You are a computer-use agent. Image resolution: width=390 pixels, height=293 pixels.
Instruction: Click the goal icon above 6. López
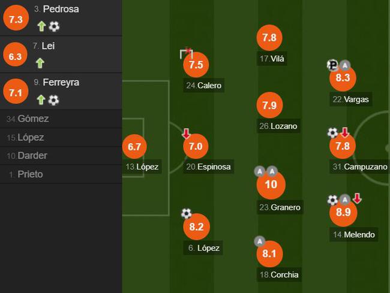[x=186, y=213]
